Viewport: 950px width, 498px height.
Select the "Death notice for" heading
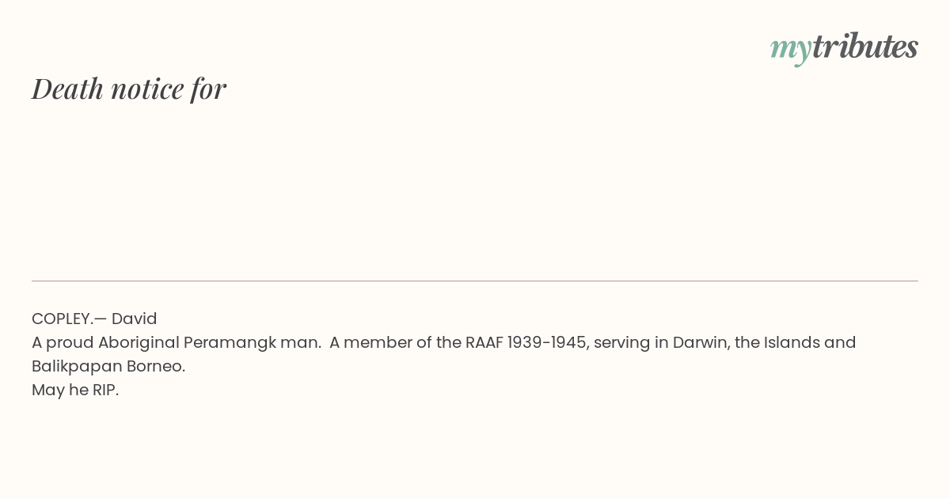[129, 89]
